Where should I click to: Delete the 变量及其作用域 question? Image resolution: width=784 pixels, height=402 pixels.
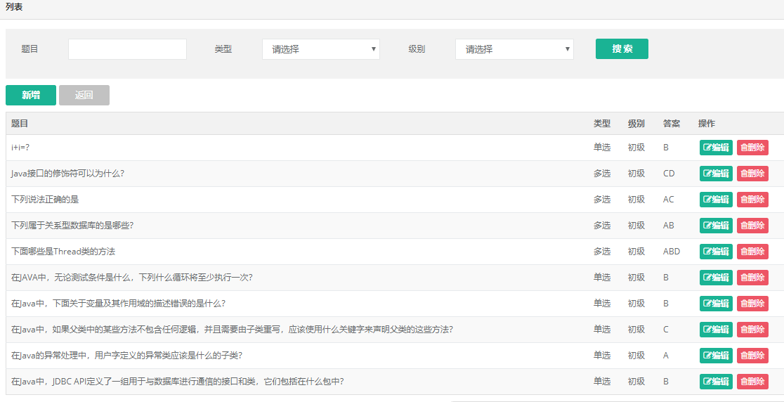[752, 304]
